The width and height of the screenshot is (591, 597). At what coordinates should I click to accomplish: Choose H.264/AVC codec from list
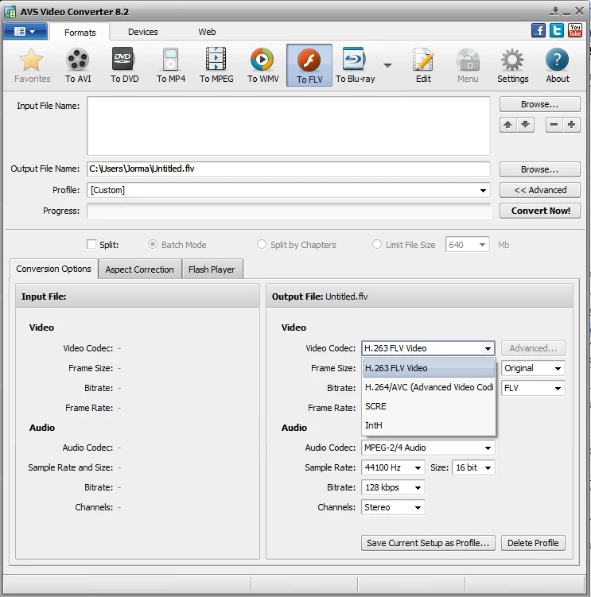point(429,387)
